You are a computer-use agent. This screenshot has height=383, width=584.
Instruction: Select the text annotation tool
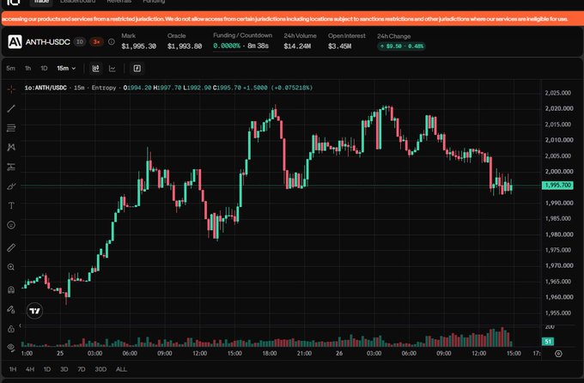point(11,205)
